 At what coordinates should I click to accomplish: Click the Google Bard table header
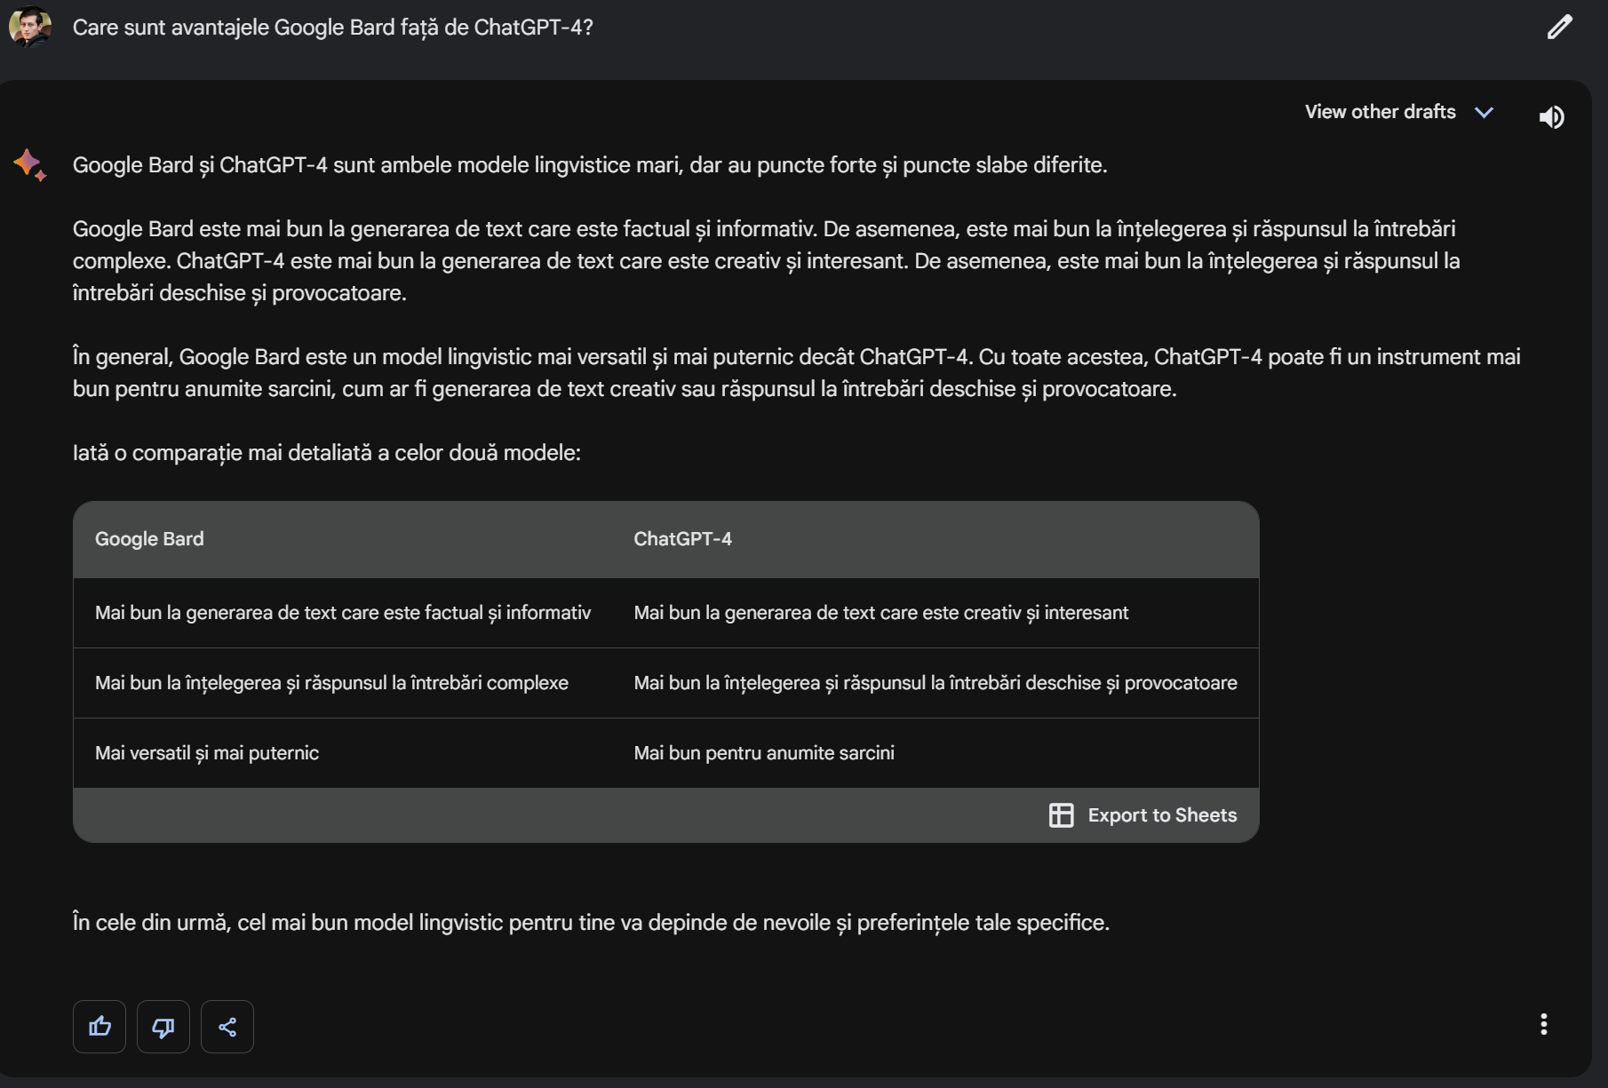149,539
